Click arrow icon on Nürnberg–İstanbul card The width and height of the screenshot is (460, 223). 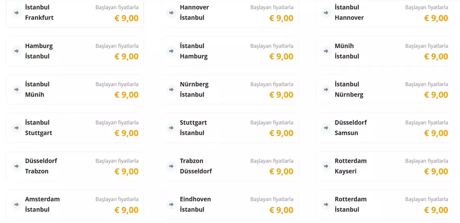[x=171, y=89]
